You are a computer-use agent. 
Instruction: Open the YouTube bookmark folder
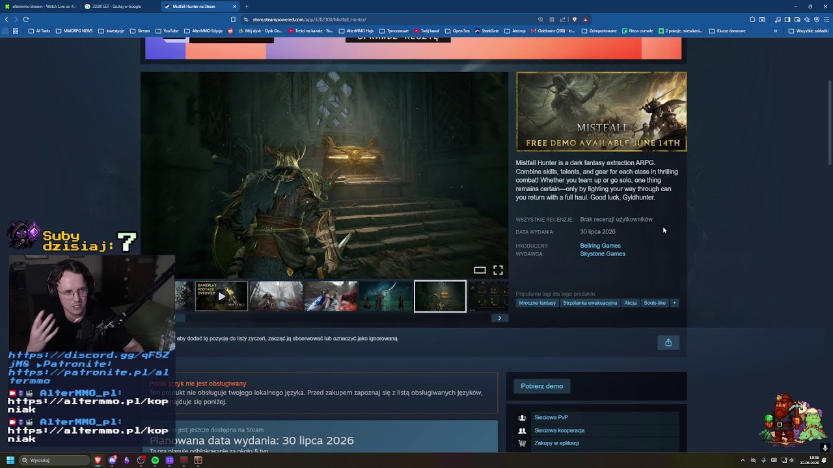[167, 31]
